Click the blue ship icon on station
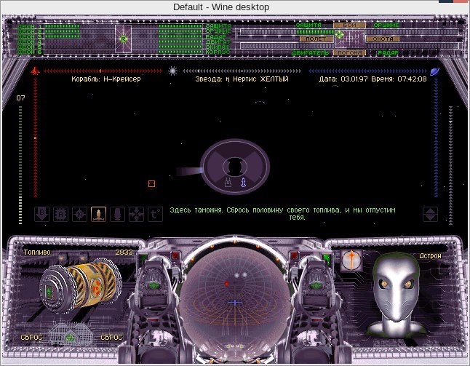 pyautogui.click(x=244, y=182)
